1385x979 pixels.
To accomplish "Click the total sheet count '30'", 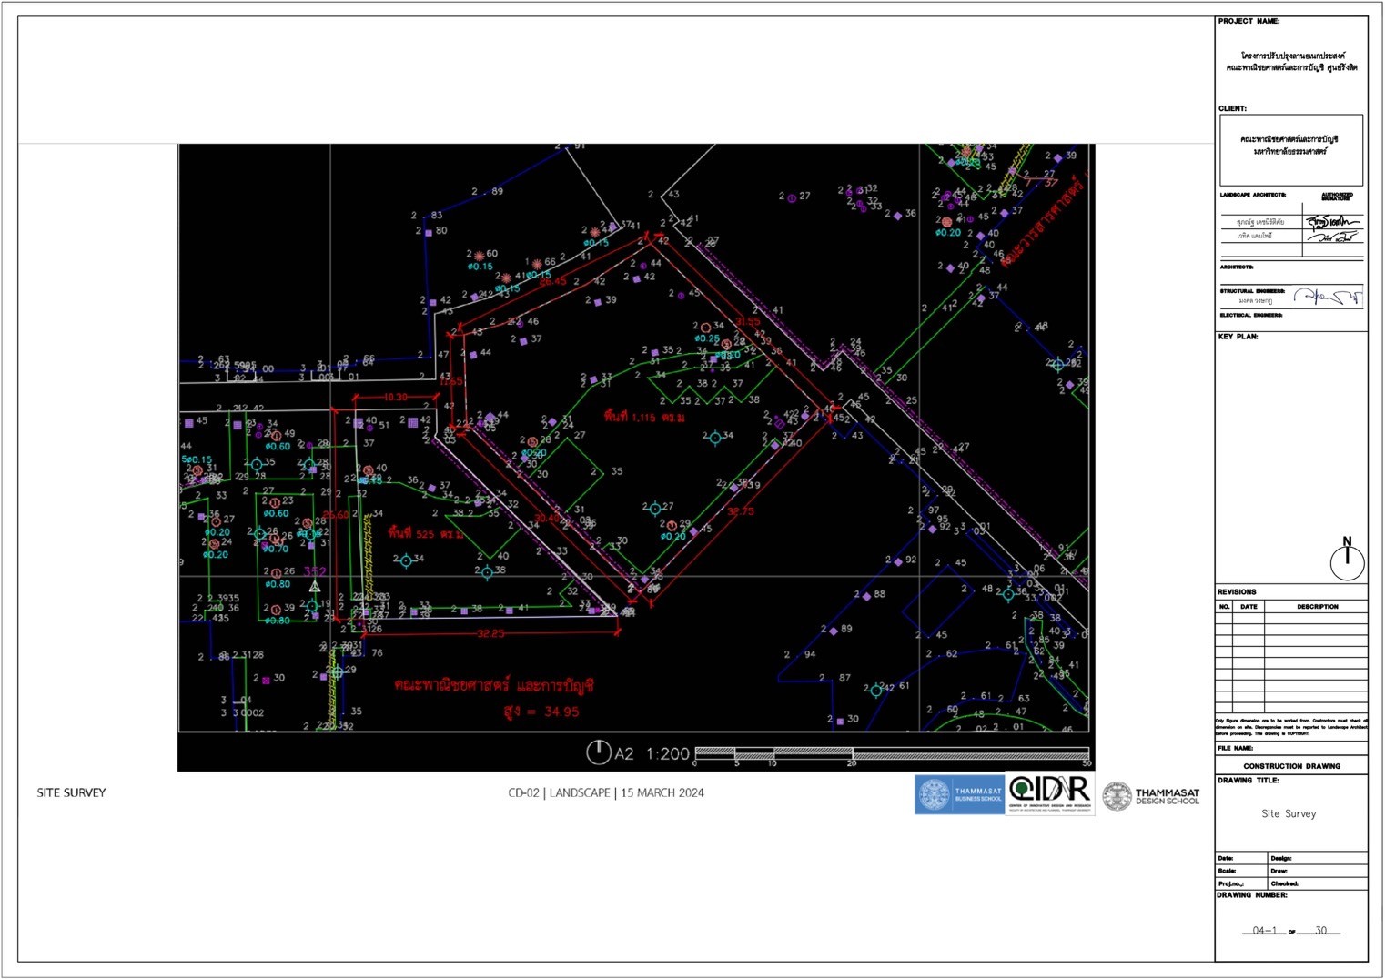I will (1320, 930).
